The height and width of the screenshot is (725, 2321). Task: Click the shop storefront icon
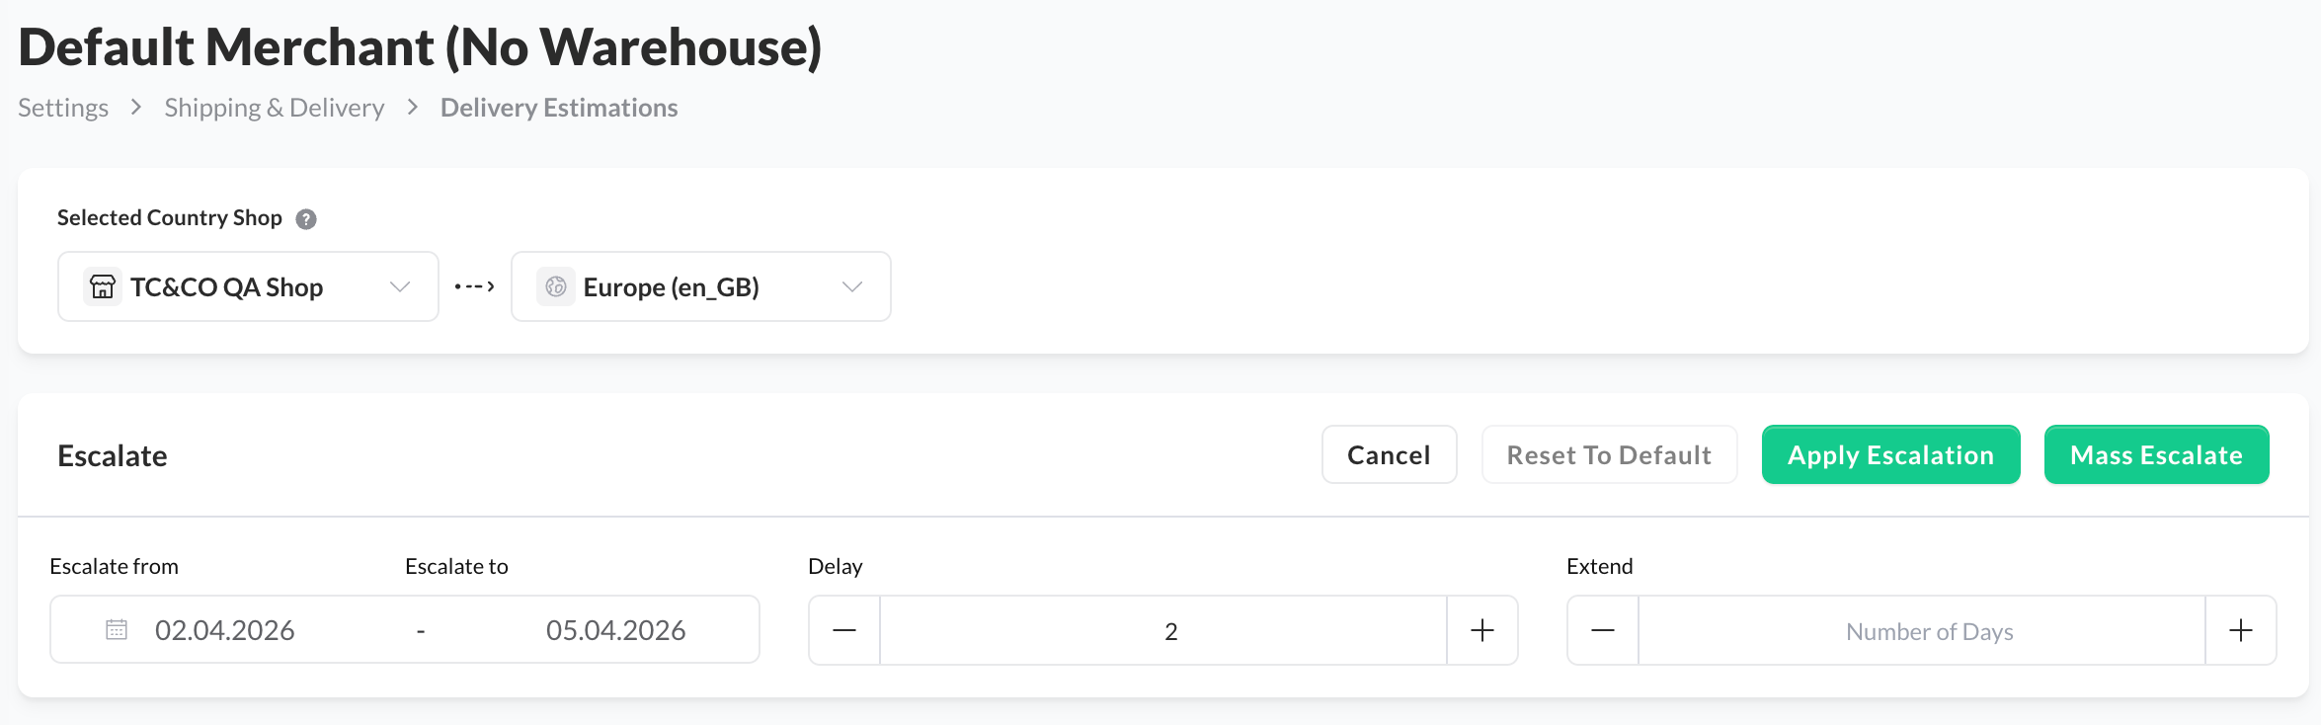click(x=103, y=286)
